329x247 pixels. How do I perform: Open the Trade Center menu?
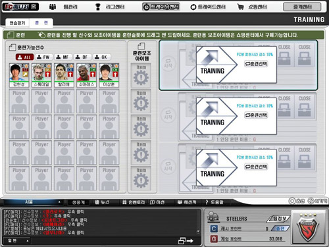208,7
